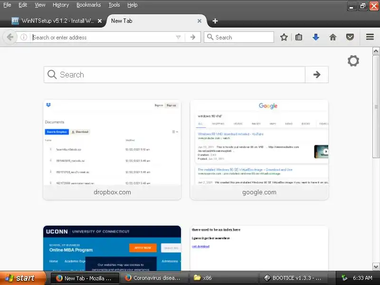This screenshot has width=380, height=285.
Task: Switch to Coronavirus disease taskbar button
Action: point(154,278)
